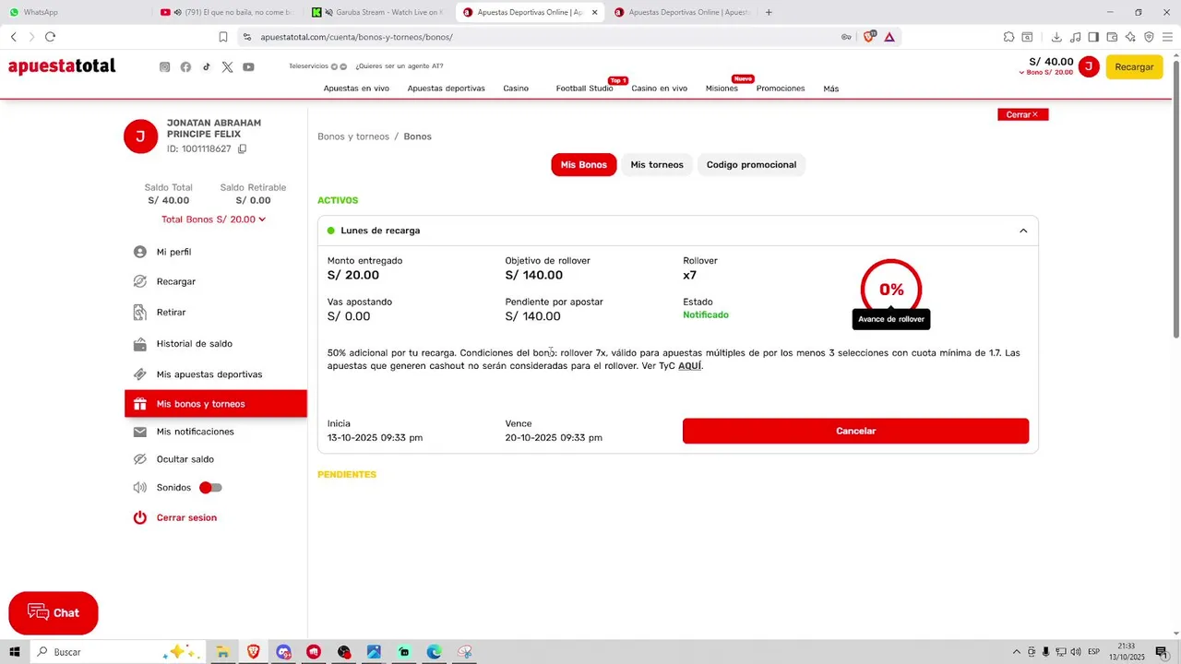Reload the page with refresh icon
The image size is (1181, 664).
[50, 37]
